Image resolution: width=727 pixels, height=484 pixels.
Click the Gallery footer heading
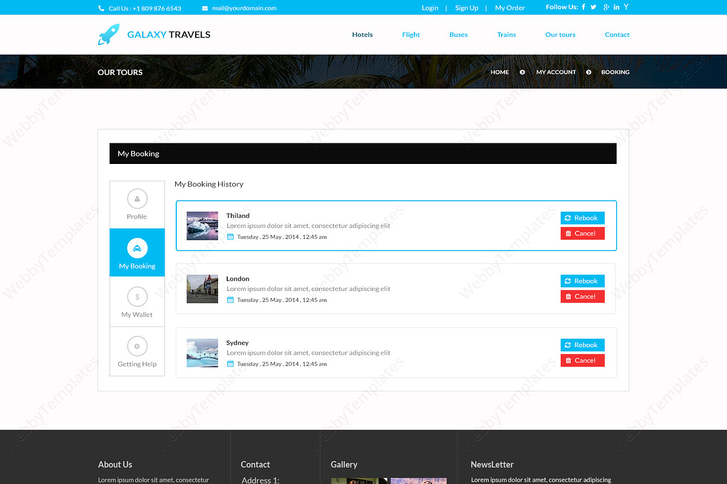coord(344,465)
